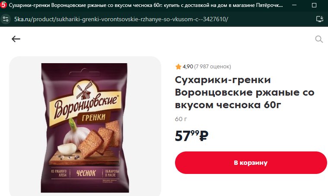This screenshot has width=328, height=196.
Task: Click the 5ka.ru domain in the URL
Action: pos(22,19)
